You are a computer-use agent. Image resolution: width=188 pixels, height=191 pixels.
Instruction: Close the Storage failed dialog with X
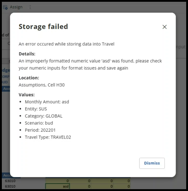point(164,27)
